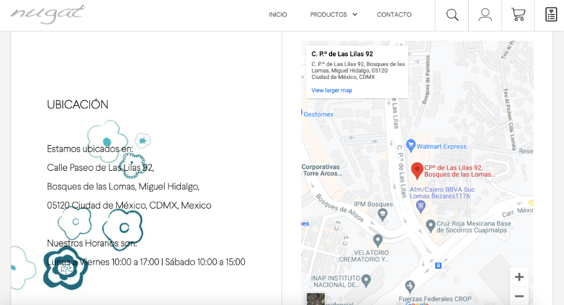Click the View larger map link
The width and height of the screenshot is (564, 305).
[x=332, y=90]
